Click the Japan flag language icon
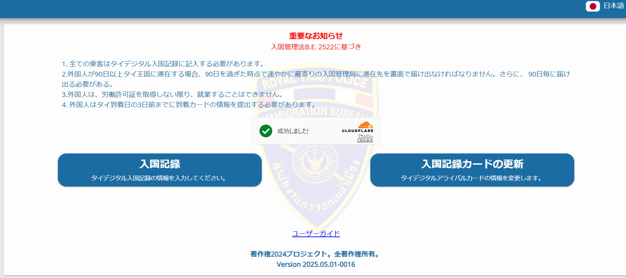The image size is (626, 278). tap(593, 6)
